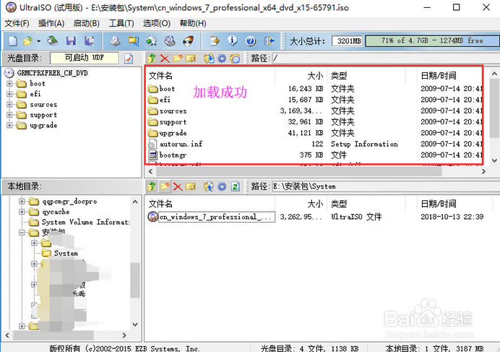The image size is (500, 352).
Task: Expand the efi folder in disc tree
Action: [9, 94]
